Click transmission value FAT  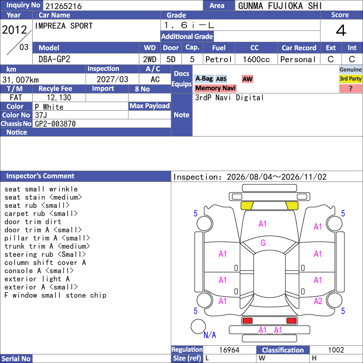coord(16,98)
